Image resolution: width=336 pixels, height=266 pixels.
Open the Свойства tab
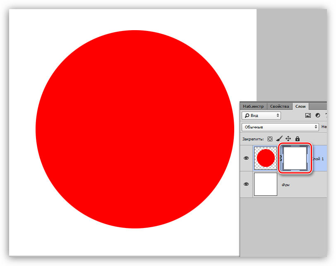tap(279, 106)
